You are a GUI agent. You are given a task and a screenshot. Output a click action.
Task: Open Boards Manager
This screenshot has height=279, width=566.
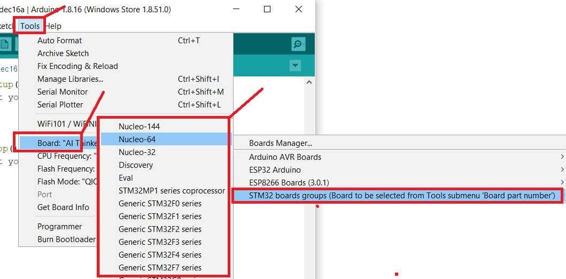[400, 143]
